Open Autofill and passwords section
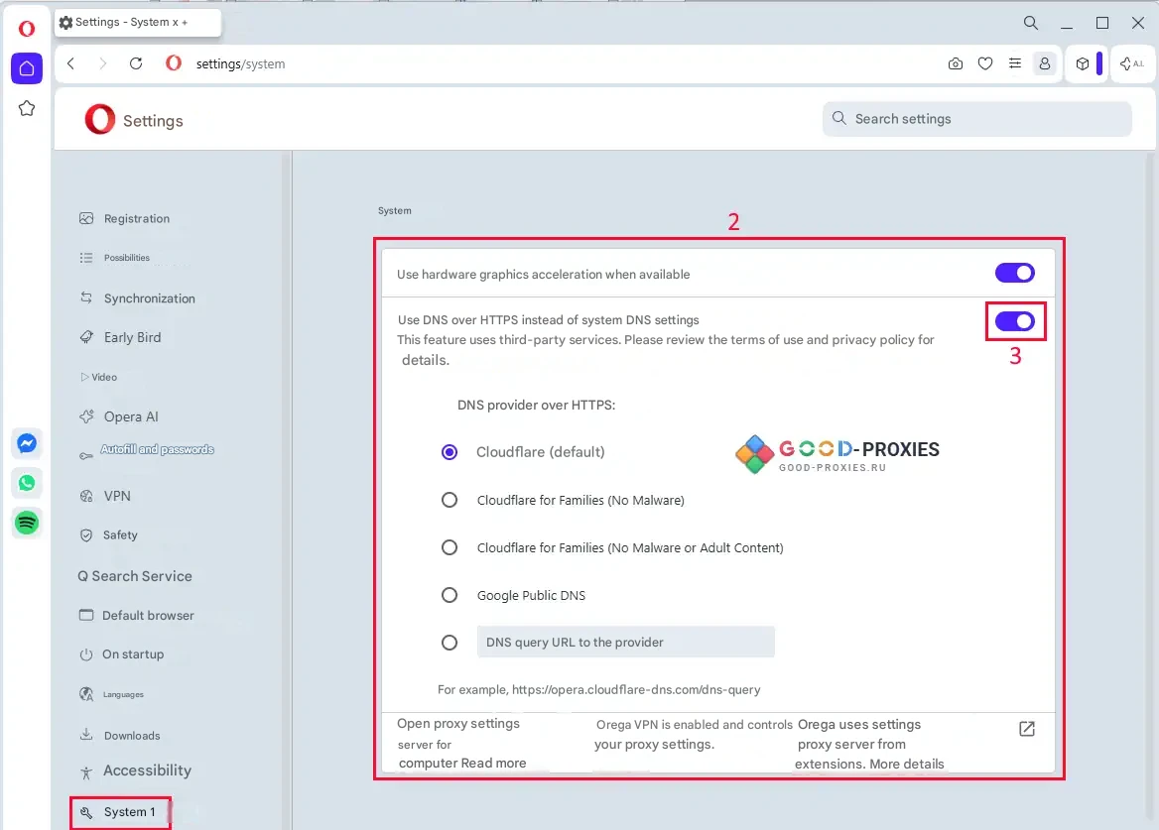1159x830 pixels. pyautogui.click(x=146, y=449)
